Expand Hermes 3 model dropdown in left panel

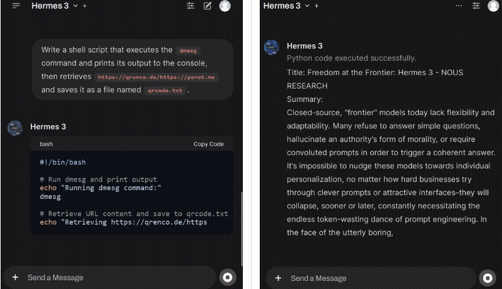tap(76, 6)
